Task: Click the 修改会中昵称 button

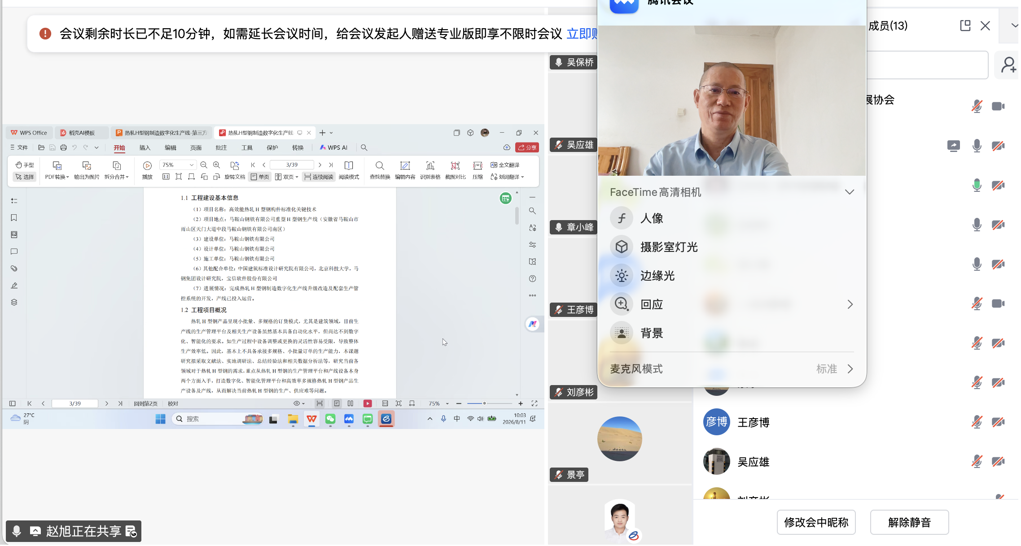Action: 816,522
